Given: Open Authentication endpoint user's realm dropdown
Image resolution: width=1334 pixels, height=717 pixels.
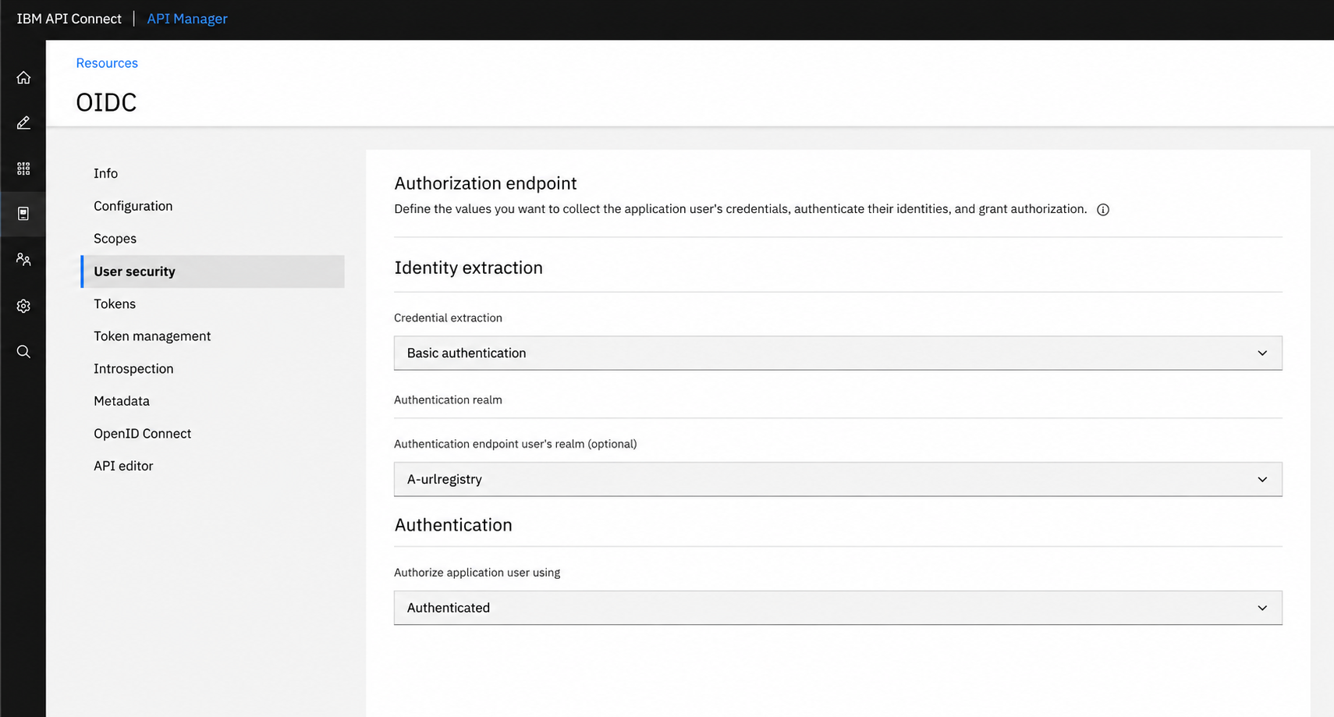Looking at the screenshot, I should coord(838,479).
